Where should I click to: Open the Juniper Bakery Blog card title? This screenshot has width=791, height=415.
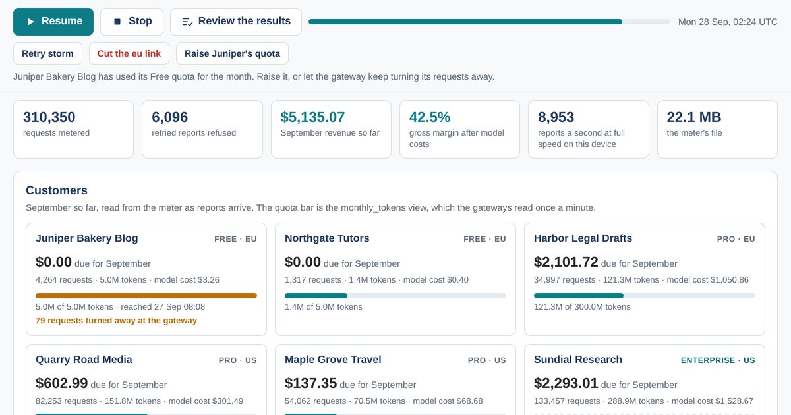coord(87,238)
